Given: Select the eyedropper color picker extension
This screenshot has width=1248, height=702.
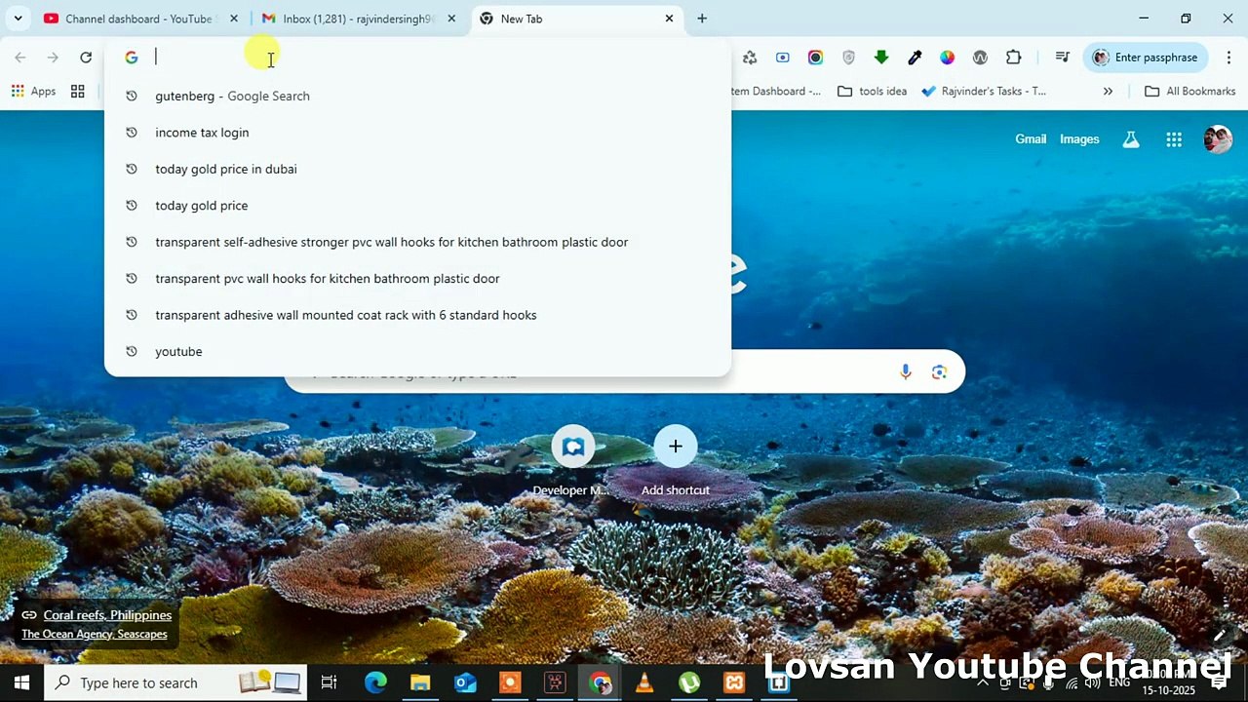Looking at the screenshot, I should coord(915,58).
